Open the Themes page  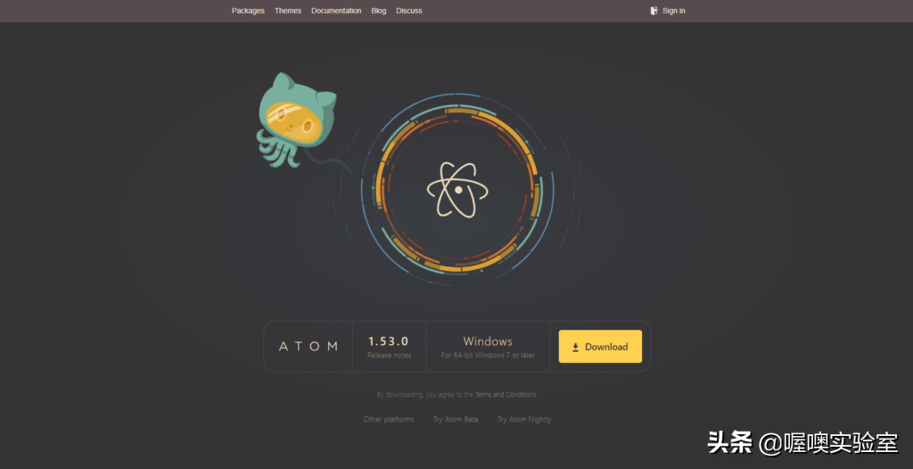pos(288,11)
